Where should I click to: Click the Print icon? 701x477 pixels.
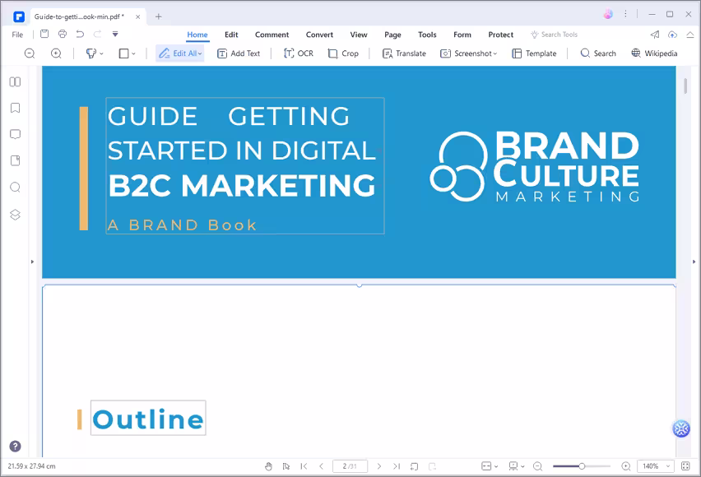[63, 34]
